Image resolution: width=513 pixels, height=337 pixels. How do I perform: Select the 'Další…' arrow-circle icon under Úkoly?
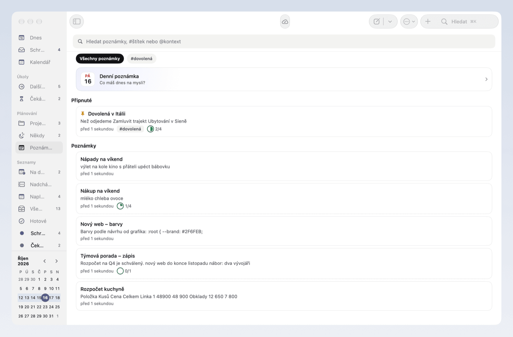22,87
